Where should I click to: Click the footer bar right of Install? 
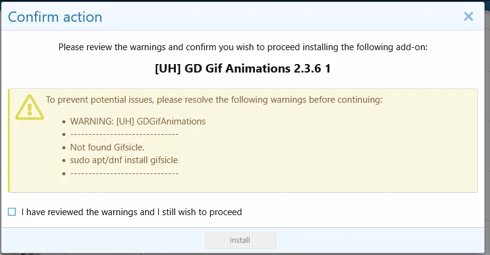click(x=381, y=240)
